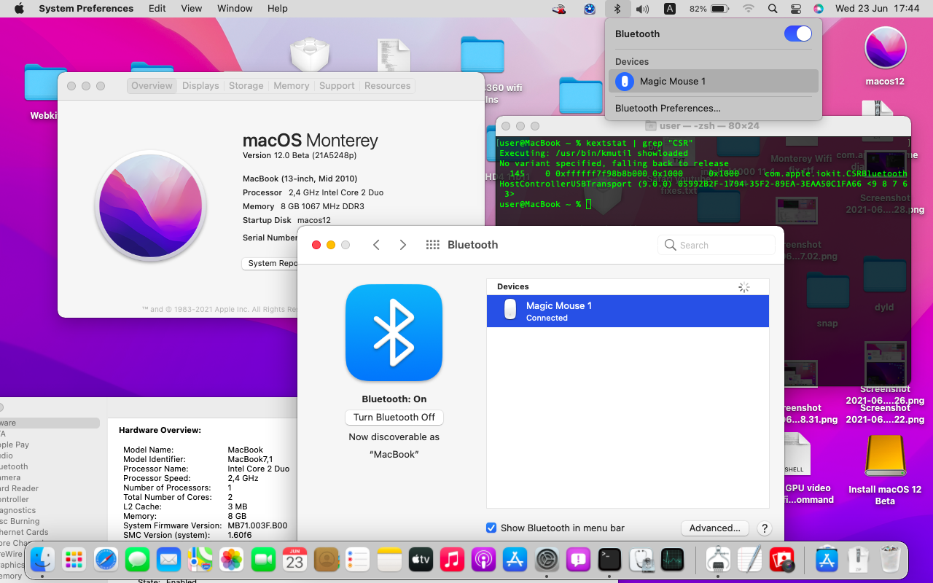Open the System Preferences menu

[86, 9]
